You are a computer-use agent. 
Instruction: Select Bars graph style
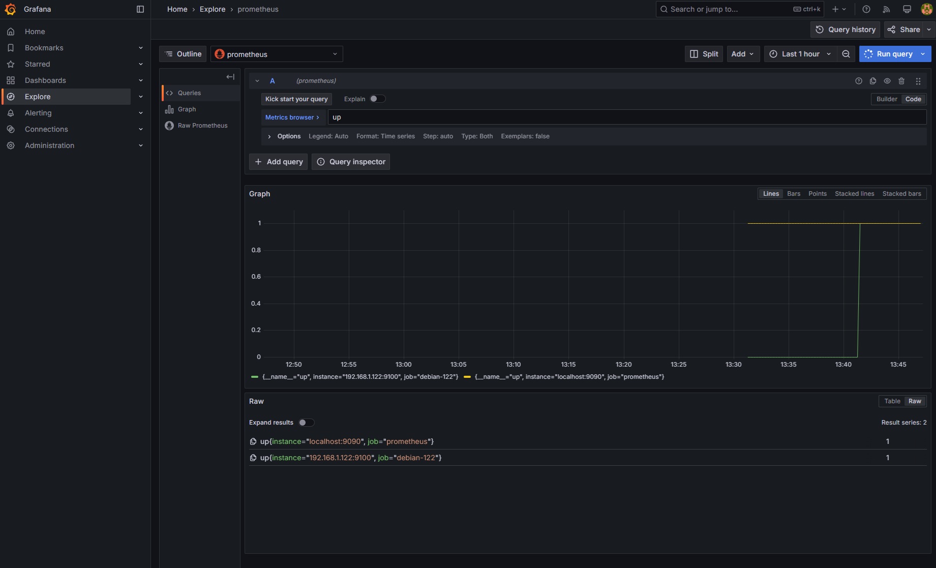pyautogui.click(x=794, y=194)
